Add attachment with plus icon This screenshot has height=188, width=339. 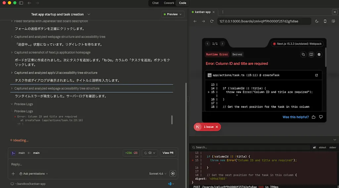tap(13, 173)
